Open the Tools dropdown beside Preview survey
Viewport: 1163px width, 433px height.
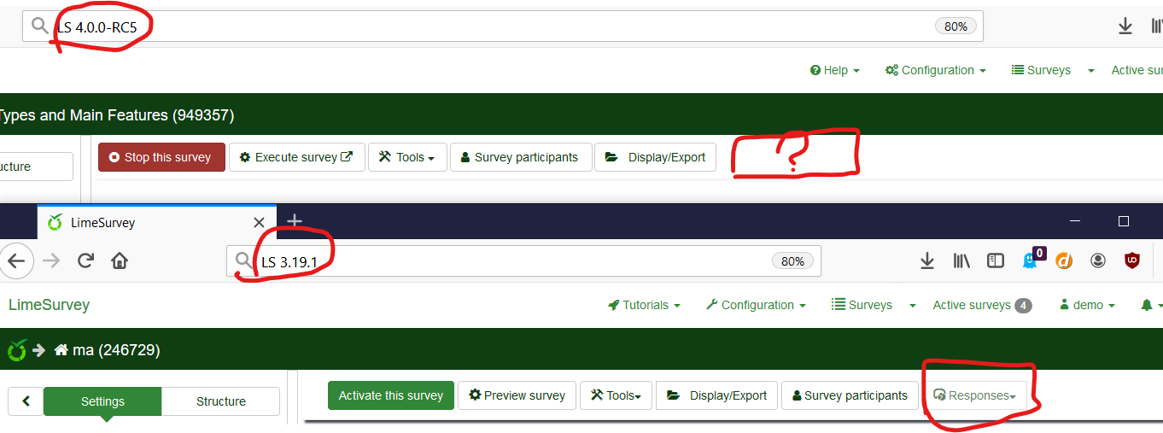click(617, 395)
